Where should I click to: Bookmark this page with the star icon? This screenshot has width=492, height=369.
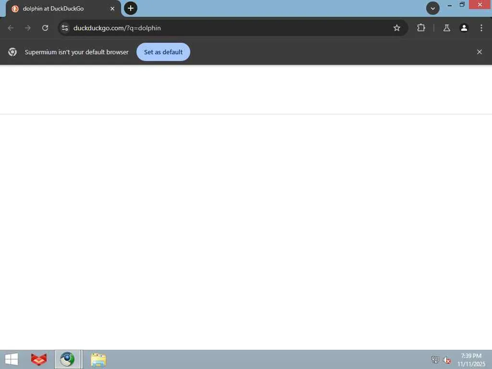[396, 28]
